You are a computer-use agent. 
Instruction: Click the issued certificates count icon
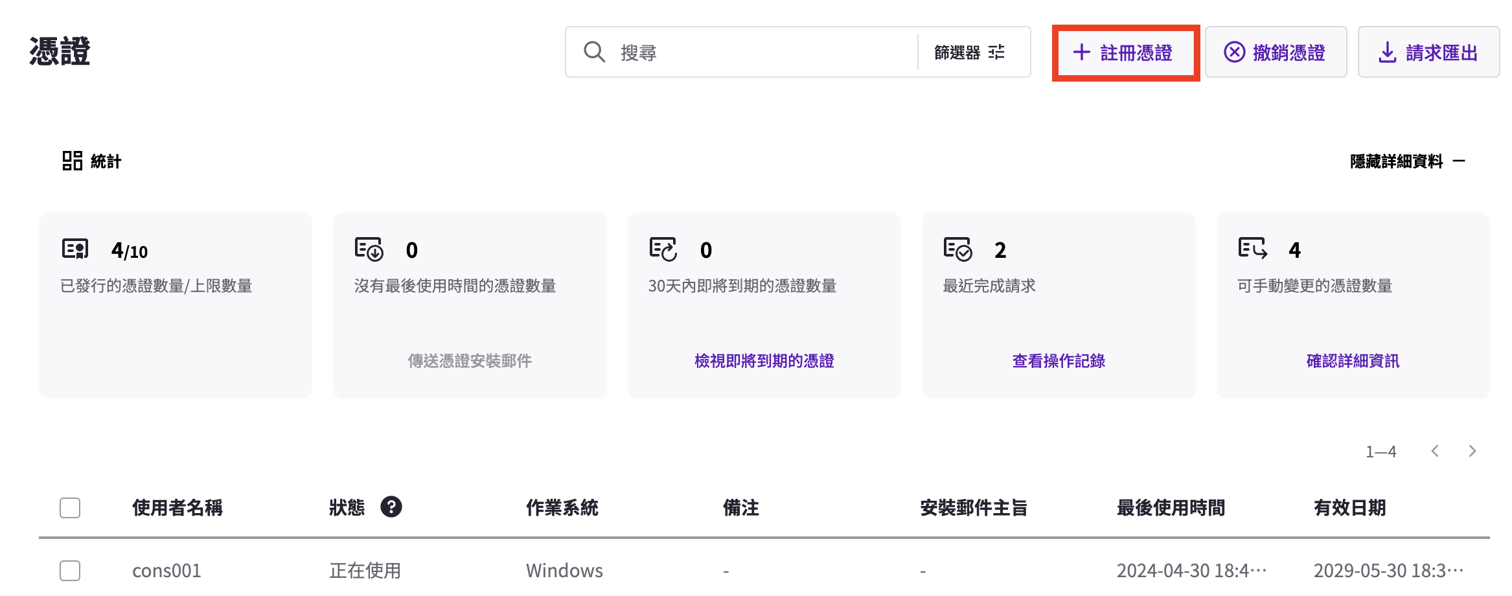75,249
